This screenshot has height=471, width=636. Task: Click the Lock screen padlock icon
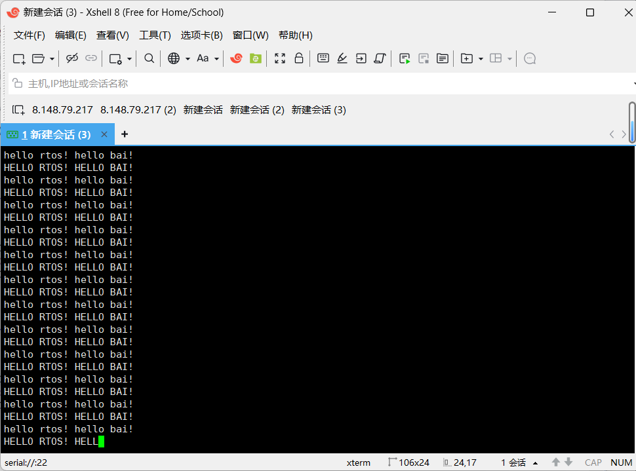(x=299, y=58)
